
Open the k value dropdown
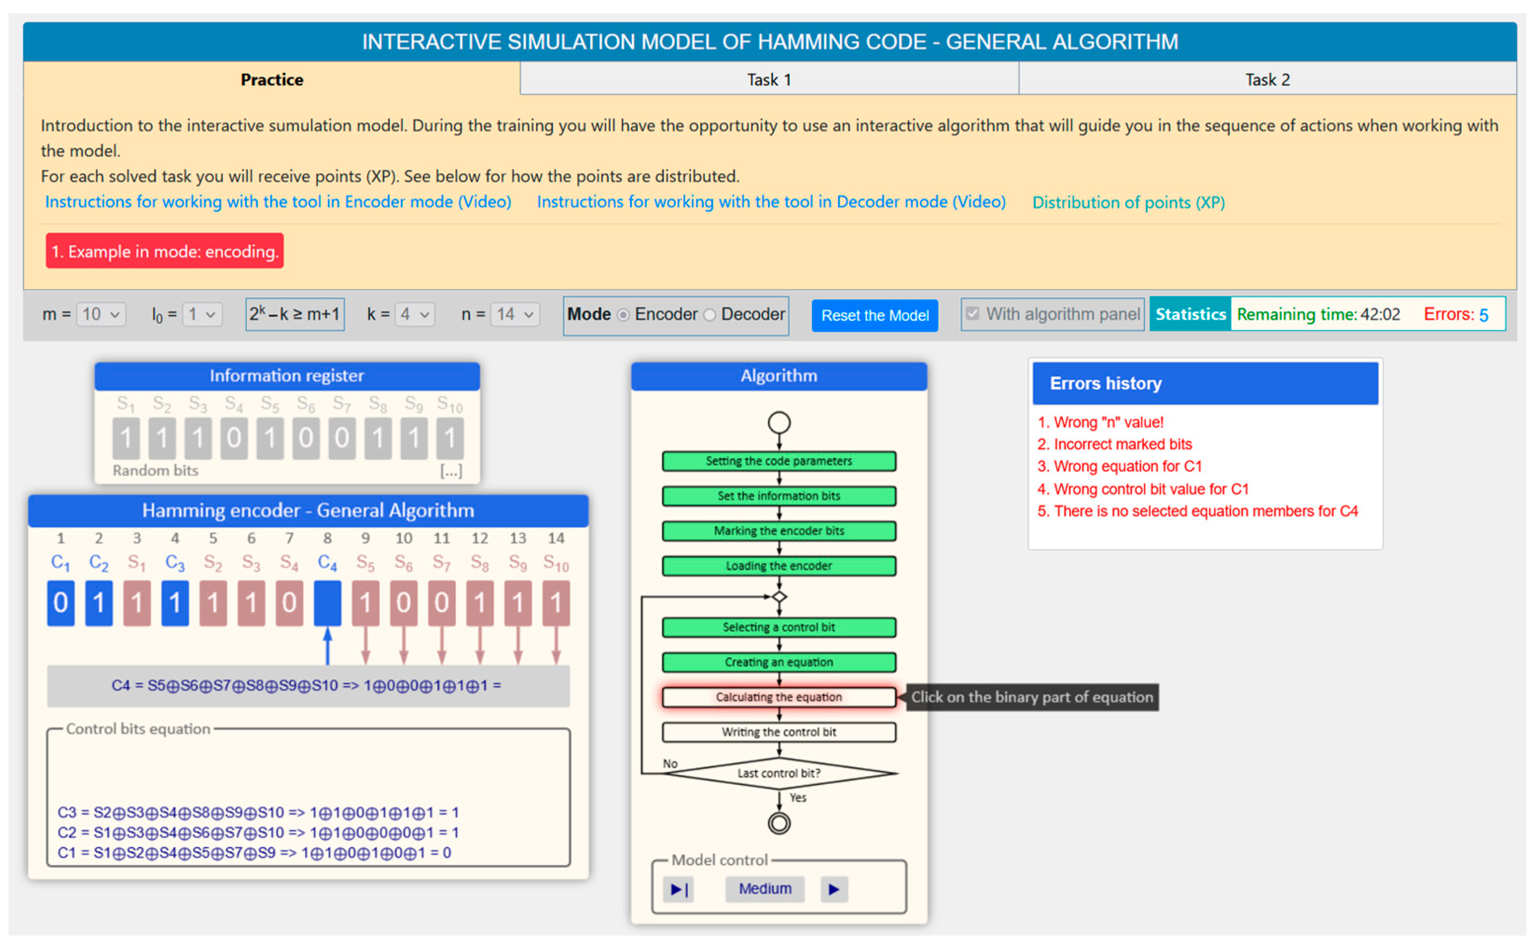(414, 314)
